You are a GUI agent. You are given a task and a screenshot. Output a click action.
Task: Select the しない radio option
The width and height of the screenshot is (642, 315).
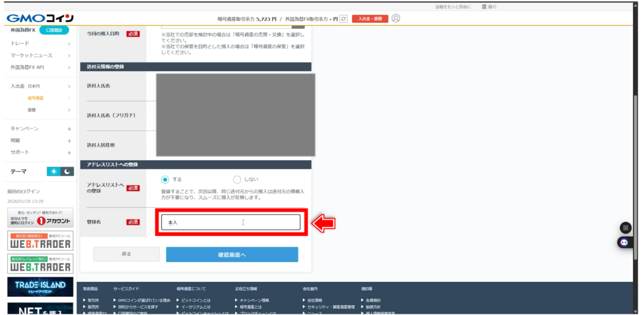pos(237,179)
